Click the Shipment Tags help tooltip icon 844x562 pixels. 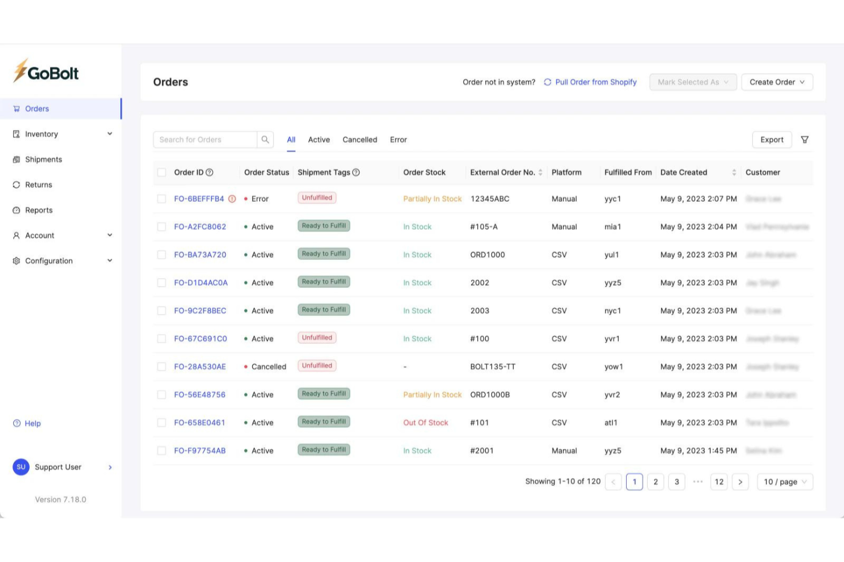(x=356, y=172)
